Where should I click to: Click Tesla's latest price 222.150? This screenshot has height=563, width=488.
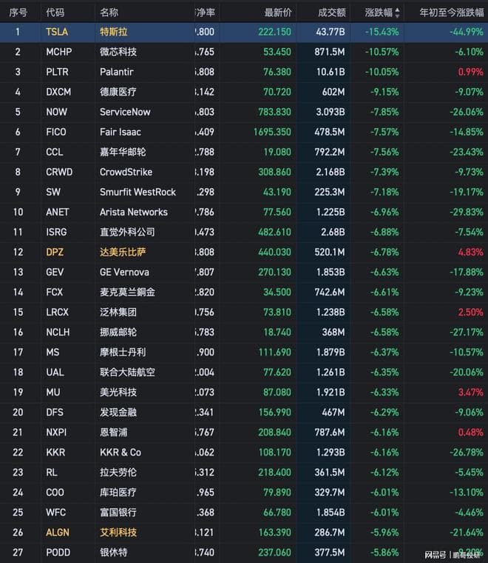point(275,32)
